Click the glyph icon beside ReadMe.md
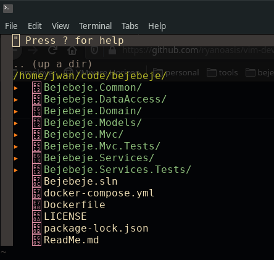The image size is (274, 260). (x=36, y=240)
